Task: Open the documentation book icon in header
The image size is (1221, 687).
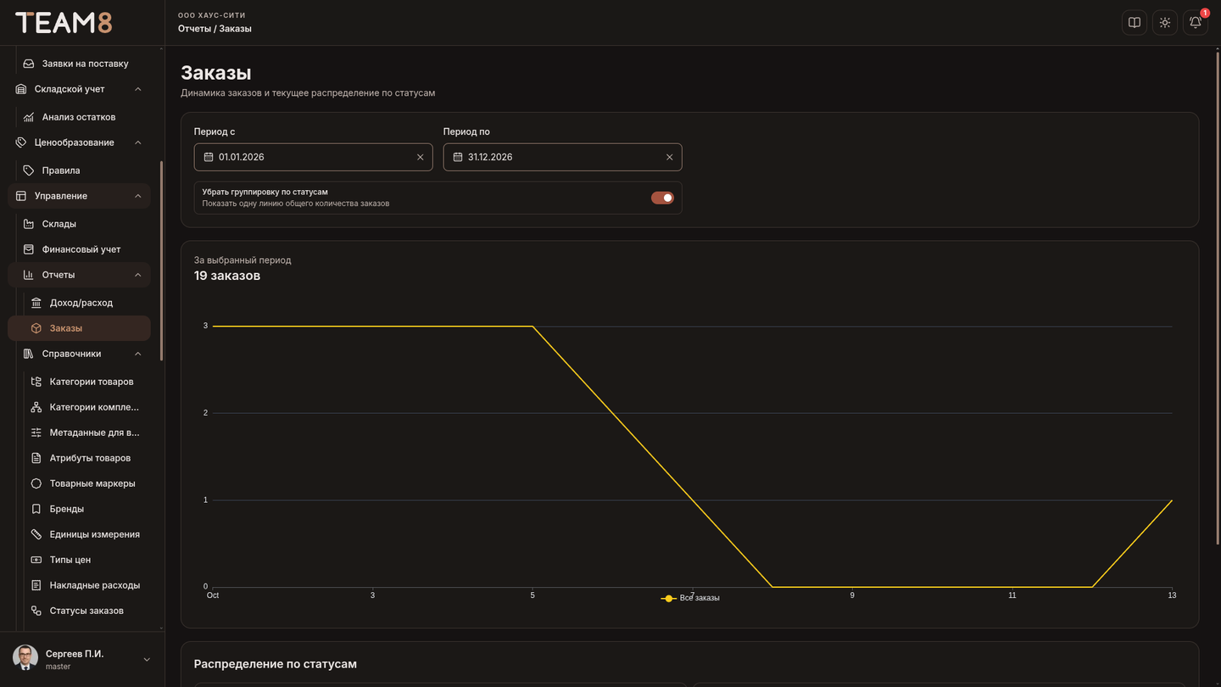Action: (x=1135, y=23)
